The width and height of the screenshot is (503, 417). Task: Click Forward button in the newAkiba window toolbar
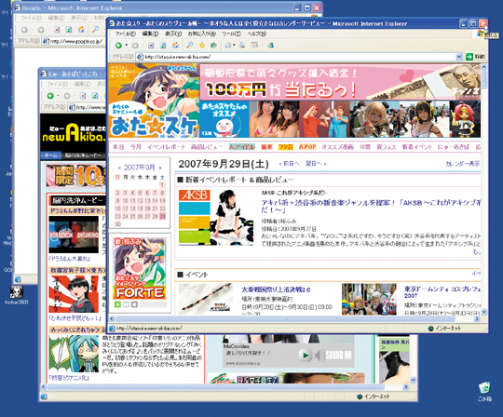[x=67, y=96]
